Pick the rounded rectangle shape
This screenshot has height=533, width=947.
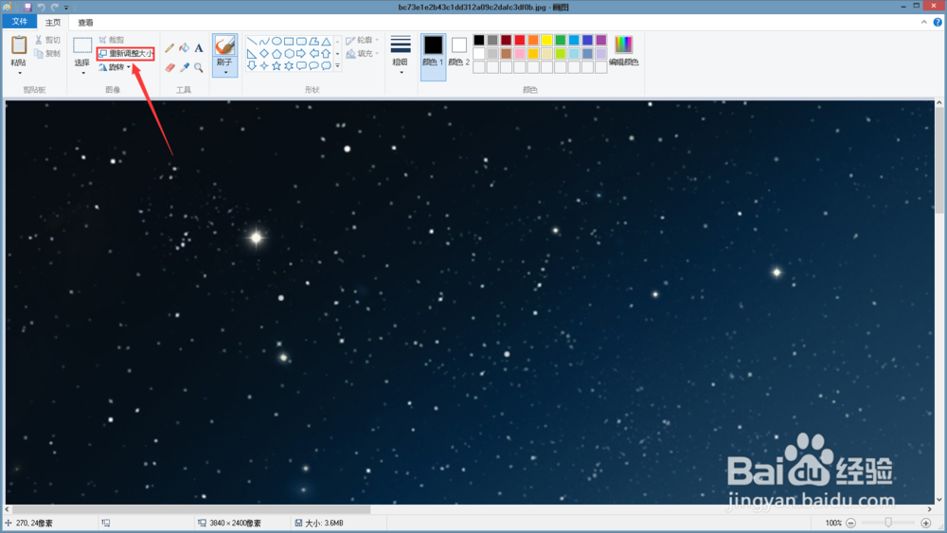pos(301,41)
